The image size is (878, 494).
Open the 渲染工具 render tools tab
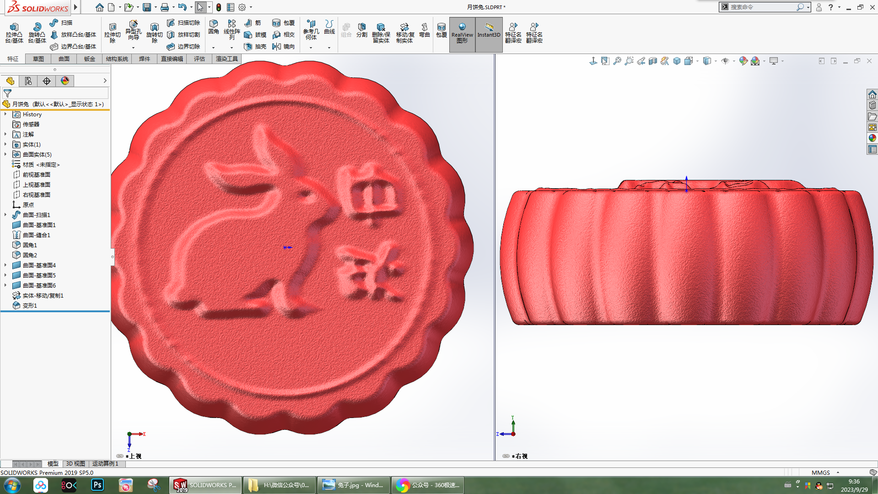pos(227,59)
